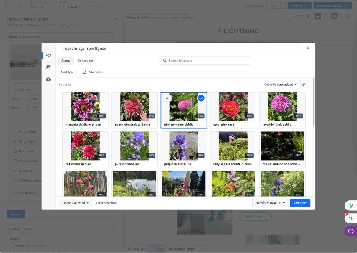
Task: Switch to mobile preview icon
Action: [325, 16]
